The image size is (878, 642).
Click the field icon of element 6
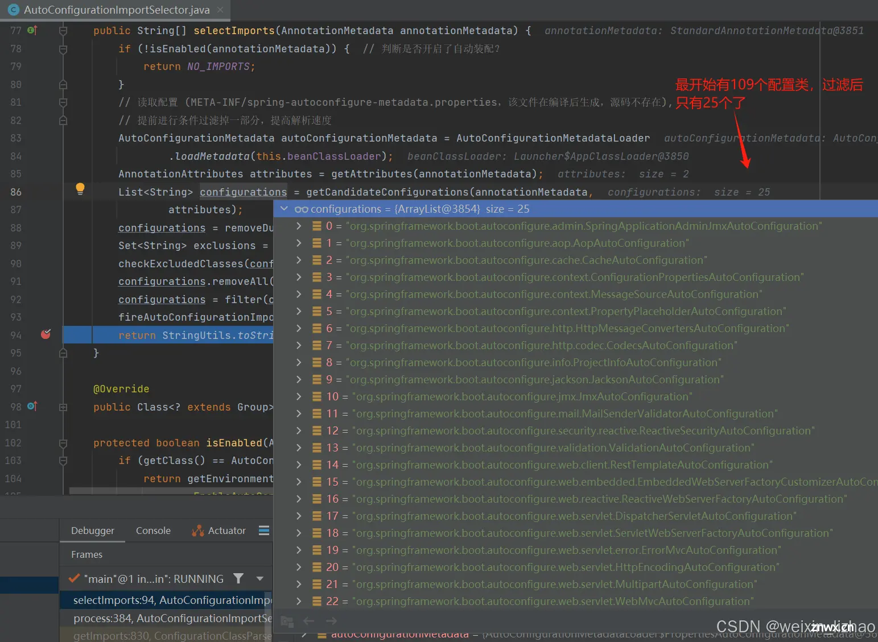(x=317, y=328)
